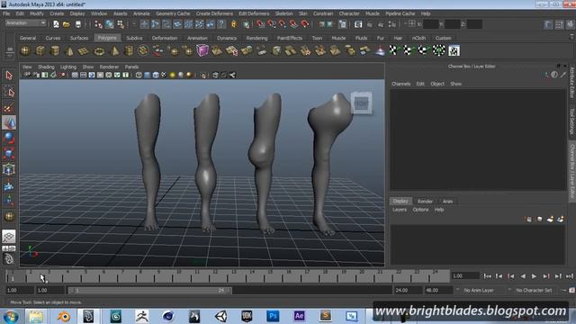
Task: Activate the Scale tool in toolbox
Action: 9,154
